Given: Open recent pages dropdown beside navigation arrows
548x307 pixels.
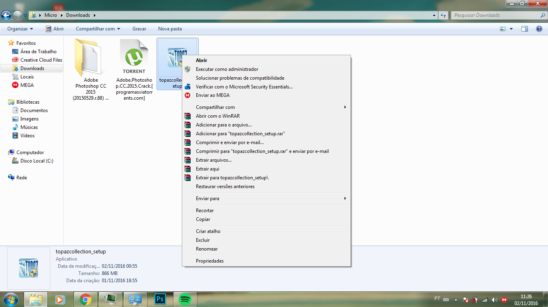Looking at the screenshot, I should 26,16.
